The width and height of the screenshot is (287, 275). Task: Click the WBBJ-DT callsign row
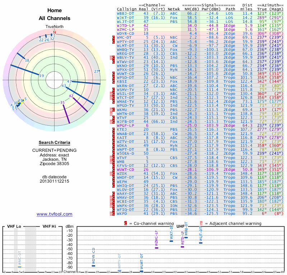[200, 13]
